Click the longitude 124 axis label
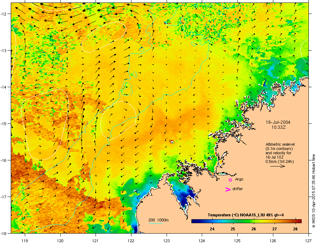 (x=202, y=240)
